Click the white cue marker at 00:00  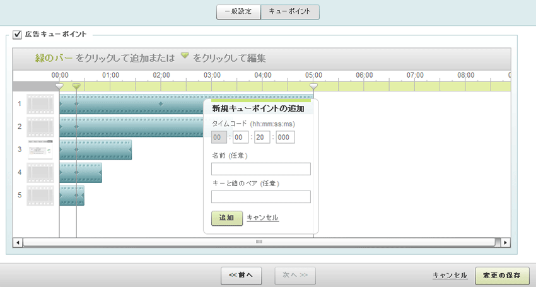click(59, 86)
